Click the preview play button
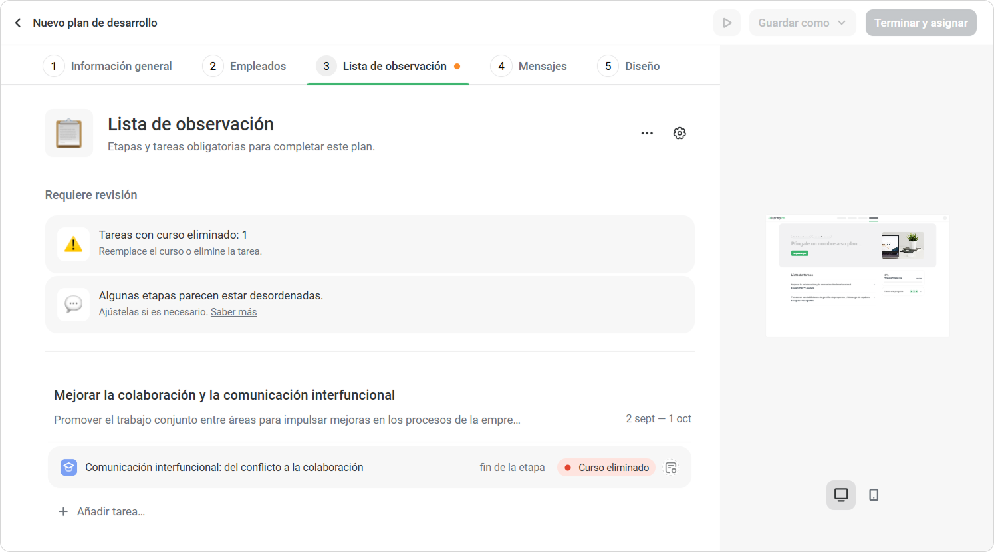This screenshot has width=994, height=552. pos(727,23)
